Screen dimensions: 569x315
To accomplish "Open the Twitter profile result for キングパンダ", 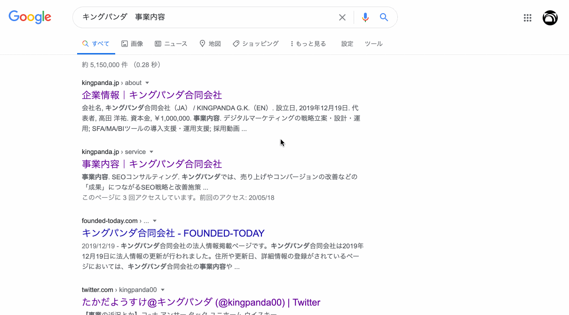I will (201, 302).
